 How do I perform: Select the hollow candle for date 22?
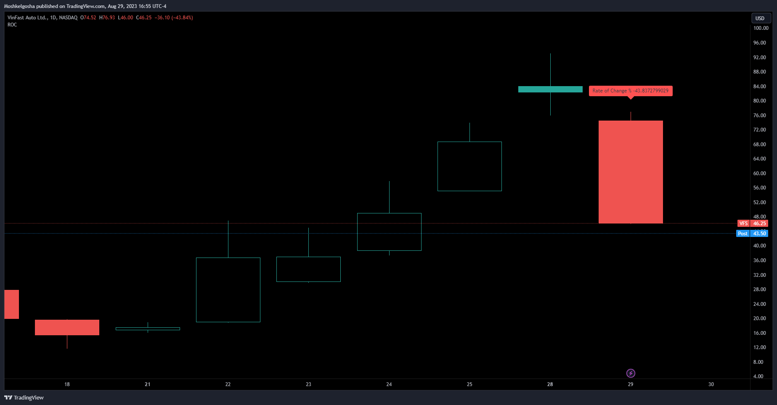click(228, 290)
